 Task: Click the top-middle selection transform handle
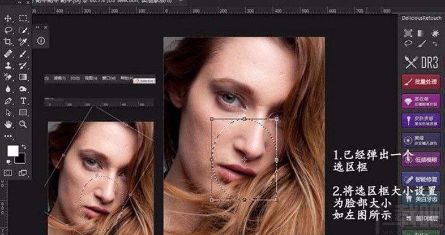245,119
